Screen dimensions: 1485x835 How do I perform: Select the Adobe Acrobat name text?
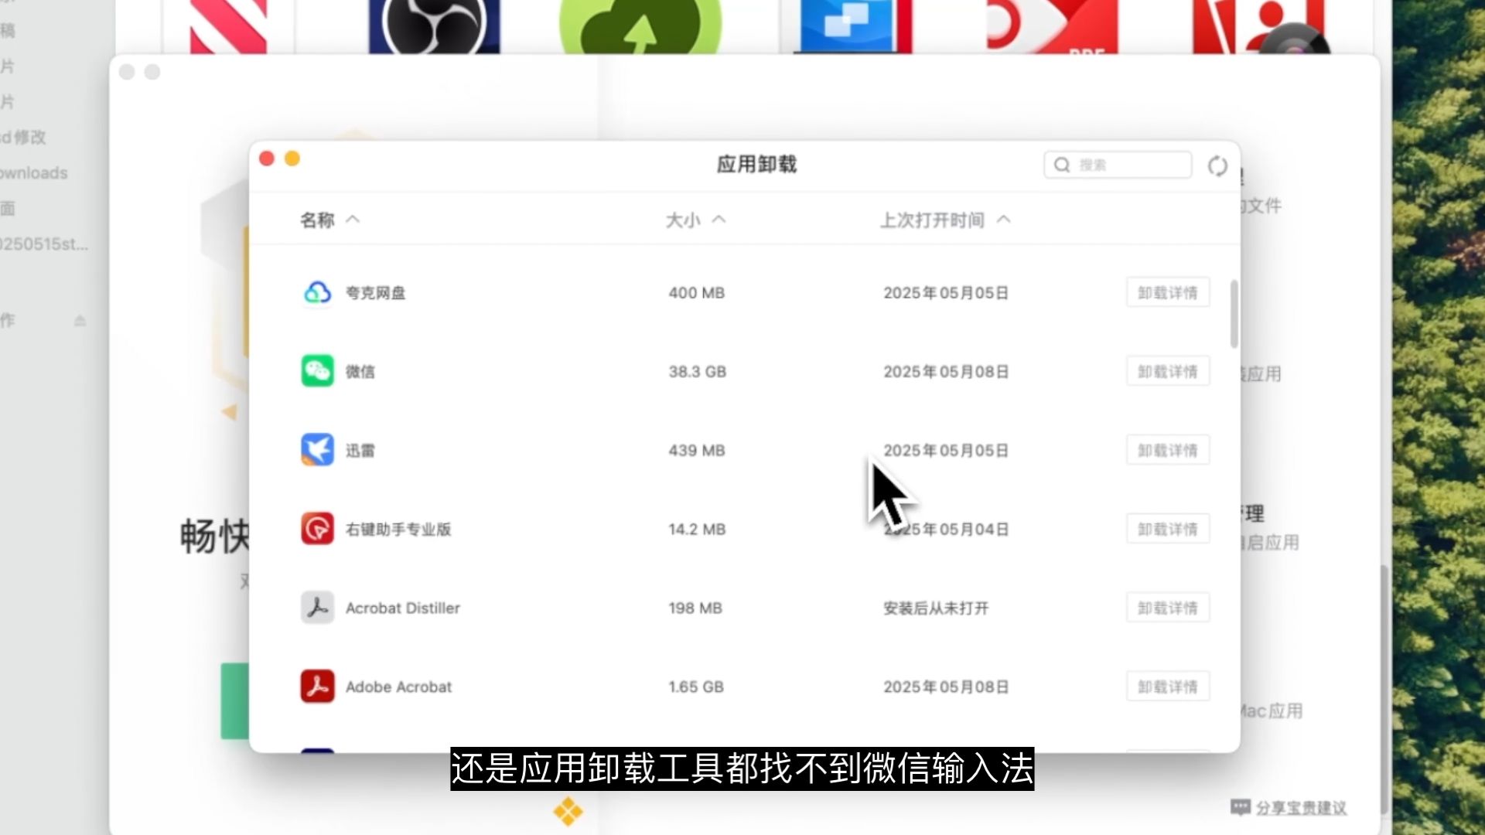pos(398,687)
